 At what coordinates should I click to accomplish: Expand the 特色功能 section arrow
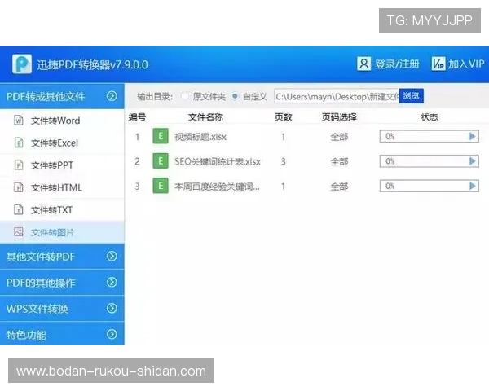click(x=112, y=334)
